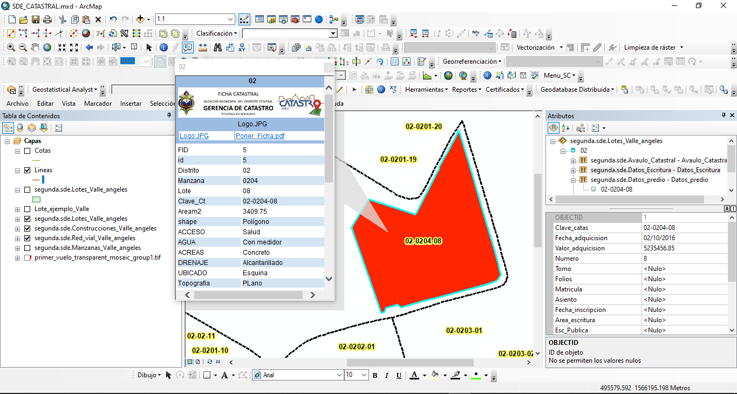Open the Marcador menu
737x394 pixels.
click(98, 104)
